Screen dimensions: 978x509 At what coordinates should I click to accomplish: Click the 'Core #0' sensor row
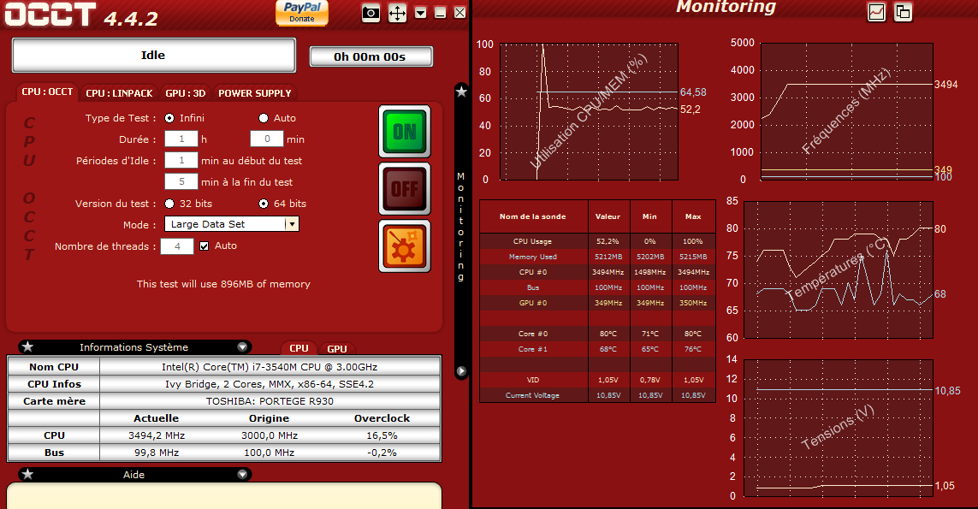[x=597, y=334]
